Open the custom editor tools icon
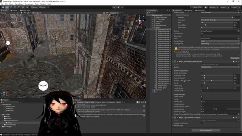Screen dimensions: 242x136 tap(27, 8)
